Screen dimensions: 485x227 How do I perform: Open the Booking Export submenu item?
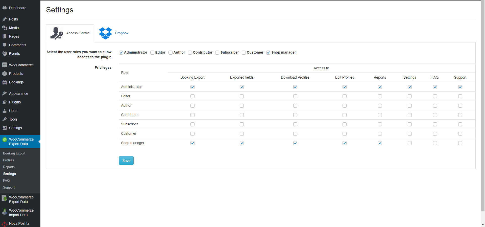[14, 153]
